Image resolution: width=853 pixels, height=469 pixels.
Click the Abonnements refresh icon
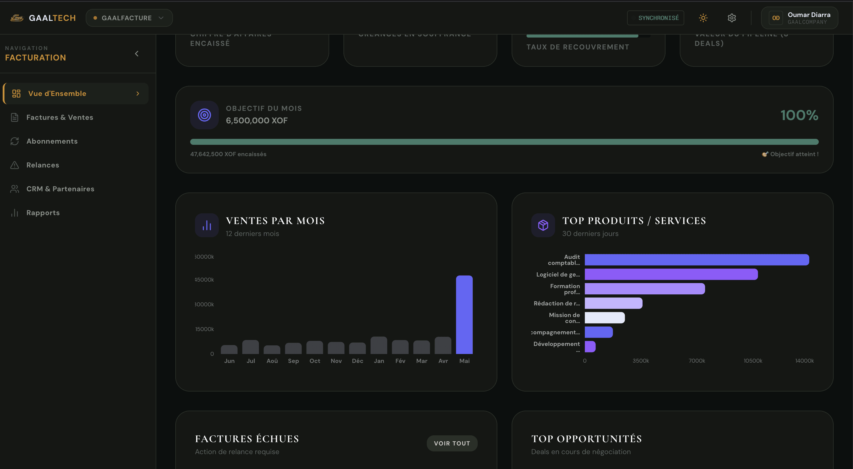[15, 141]
